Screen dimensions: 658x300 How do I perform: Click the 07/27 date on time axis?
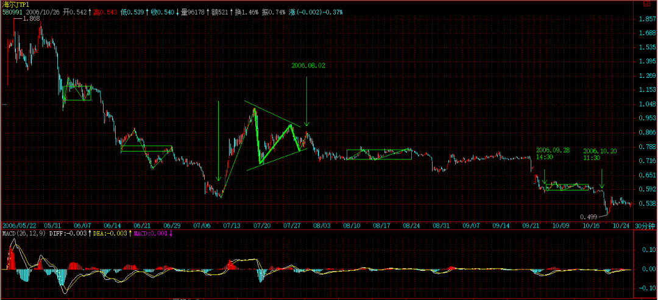(x=291, y=225)
